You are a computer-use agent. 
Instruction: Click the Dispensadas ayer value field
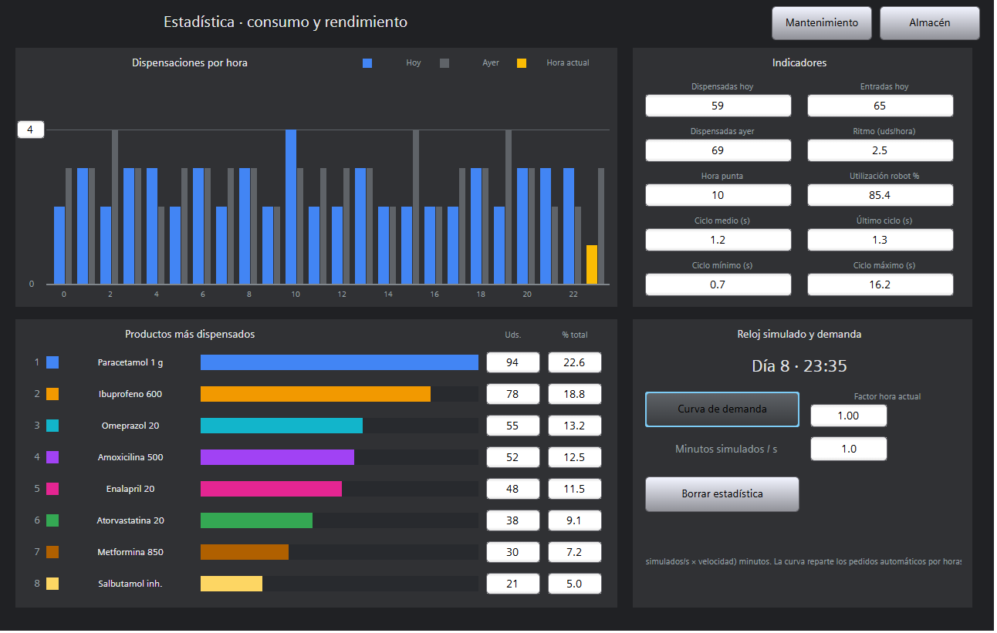[x=718, y=150]
